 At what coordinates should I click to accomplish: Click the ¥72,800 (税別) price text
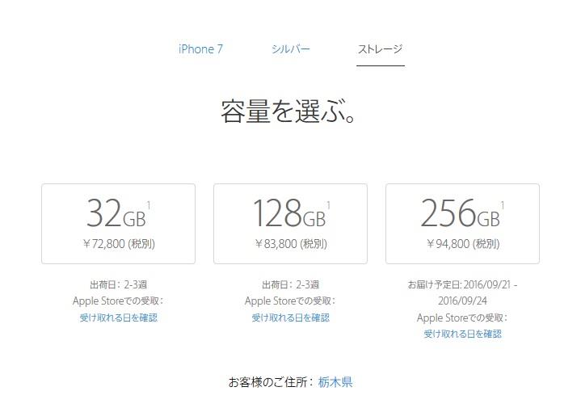pos(119,244)
